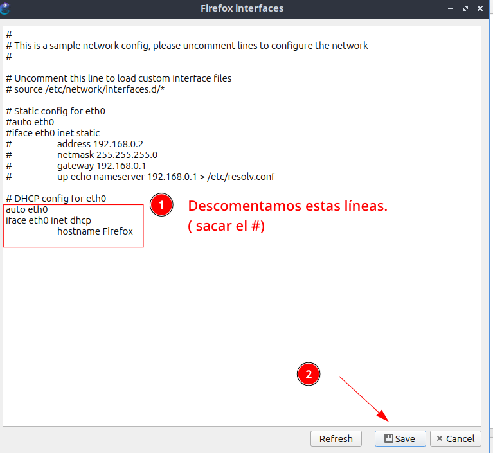Click the red numbered circle 1 marker
This screenshot has width=493, height=453.
pos(161,206)
